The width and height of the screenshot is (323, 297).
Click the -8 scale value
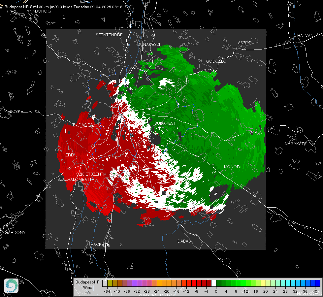coord(197,291)
